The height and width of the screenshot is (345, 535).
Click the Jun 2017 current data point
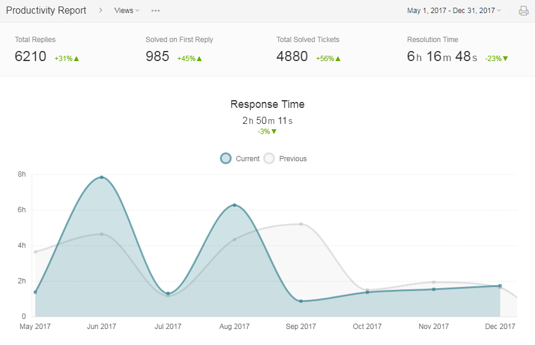(101, 177)
